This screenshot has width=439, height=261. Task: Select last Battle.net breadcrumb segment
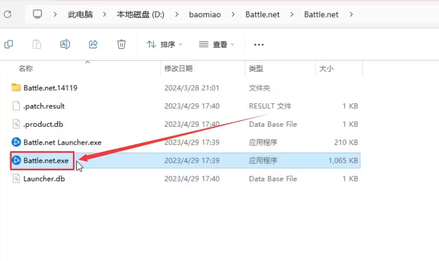click(321, 14)
